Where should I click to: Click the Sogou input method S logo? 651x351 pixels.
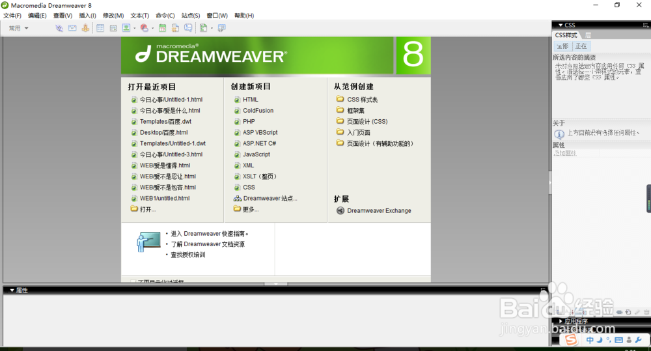coord(571,340)
